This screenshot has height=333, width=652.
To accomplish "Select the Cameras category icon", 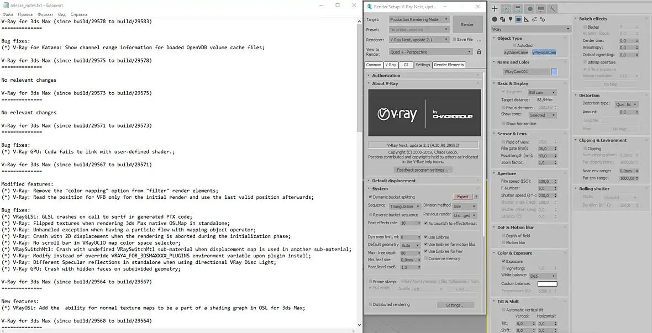I will 518,19.
